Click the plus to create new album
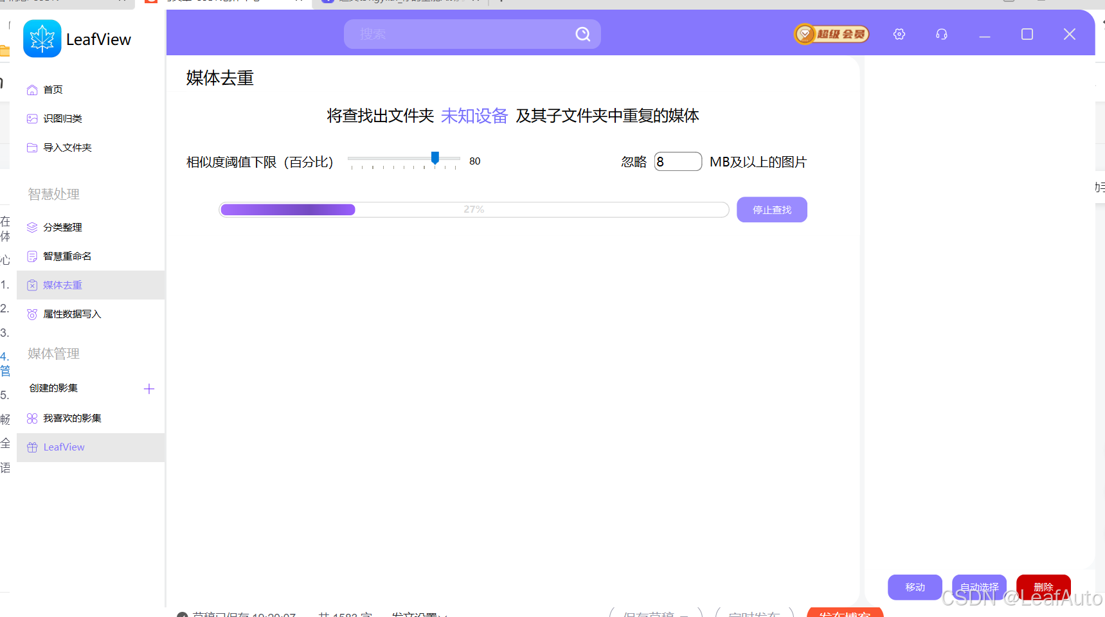The height and width of the screenshot is (617, 1105). click(149, 388)
